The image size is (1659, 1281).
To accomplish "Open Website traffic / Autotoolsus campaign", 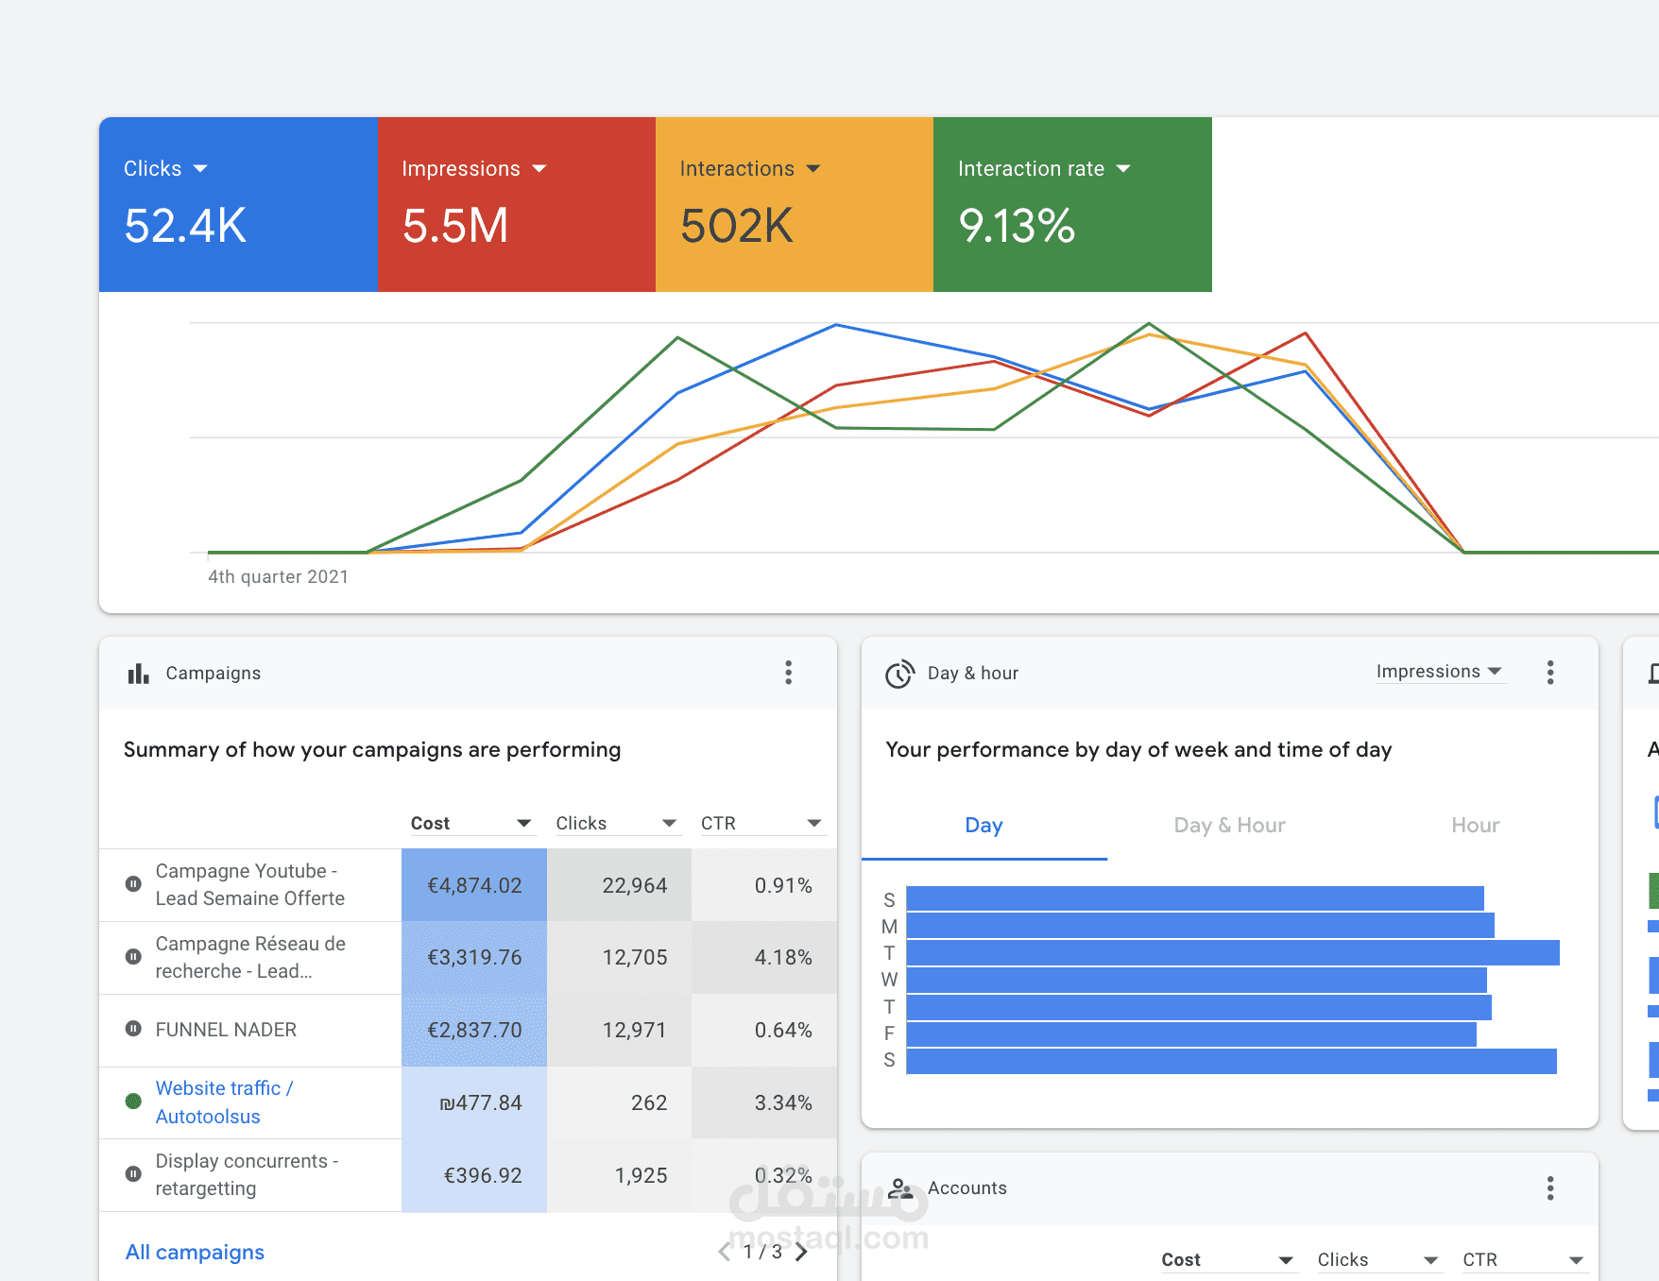I will tap(225, 1102).
